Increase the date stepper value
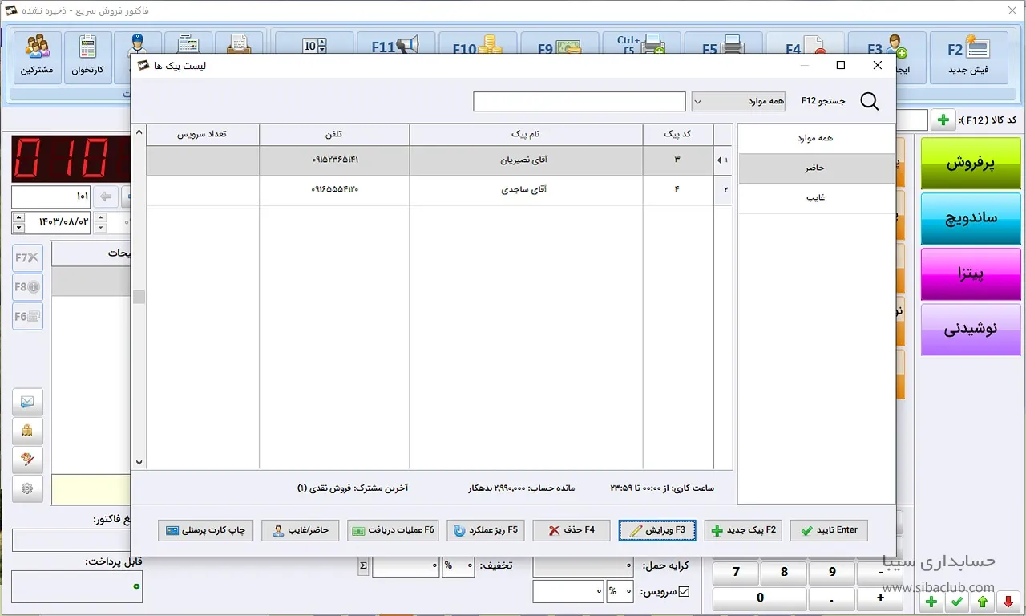 click(x=18, y=217)
